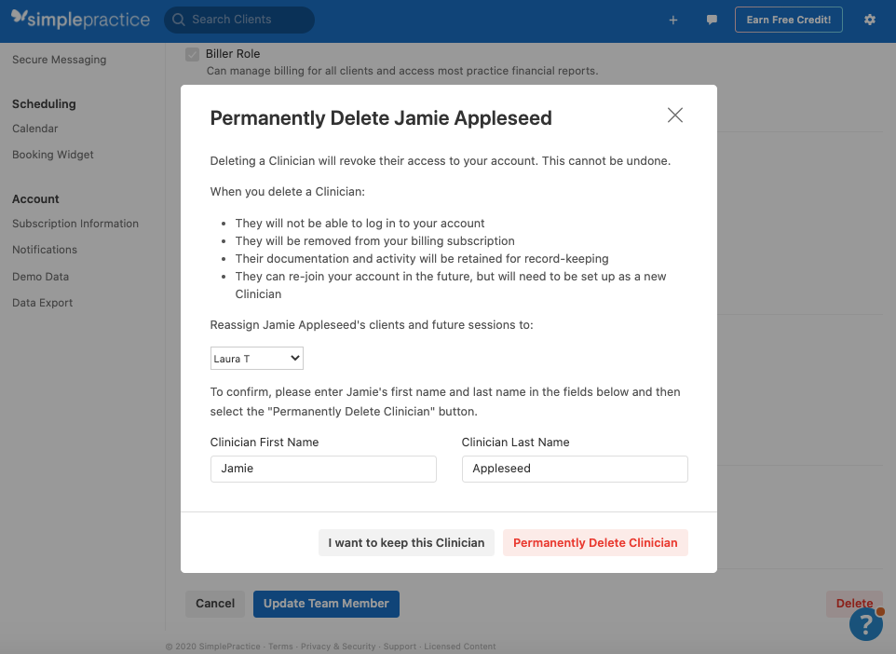Open the Privacy & Security footer link
The image size is (896, 654).
(x=338, y=646)
